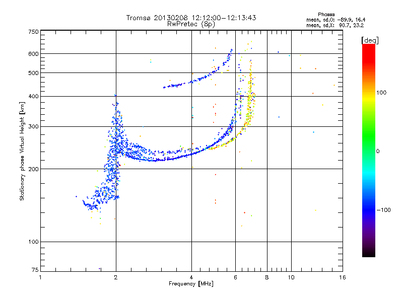Click the colorbar tick label '-100'
The width and height of the screenshot is (403, 302).
(383, 210)
